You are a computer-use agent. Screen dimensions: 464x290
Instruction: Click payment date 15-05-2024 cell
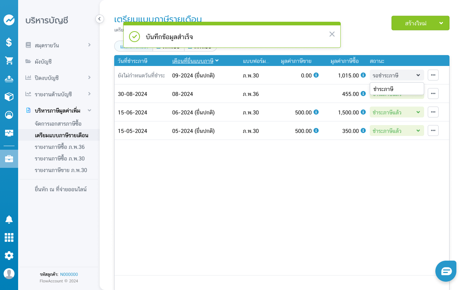tap(132, 131)
